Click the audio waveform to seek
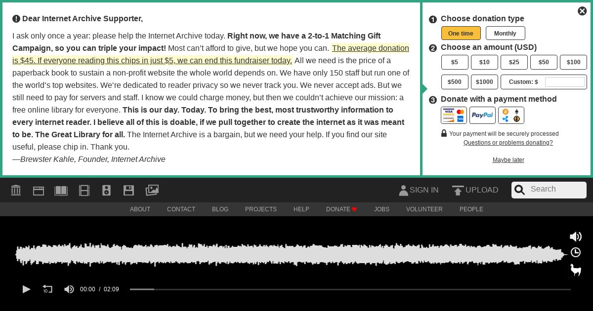The width and height of the screenshot is (593, 311). point(291,255)
